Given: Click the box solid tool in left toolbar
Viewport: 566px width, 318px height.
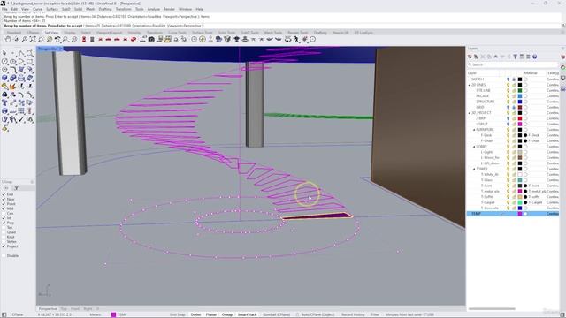Looking at the screenshot, I should pyautogui.click(x=4, y=79).
